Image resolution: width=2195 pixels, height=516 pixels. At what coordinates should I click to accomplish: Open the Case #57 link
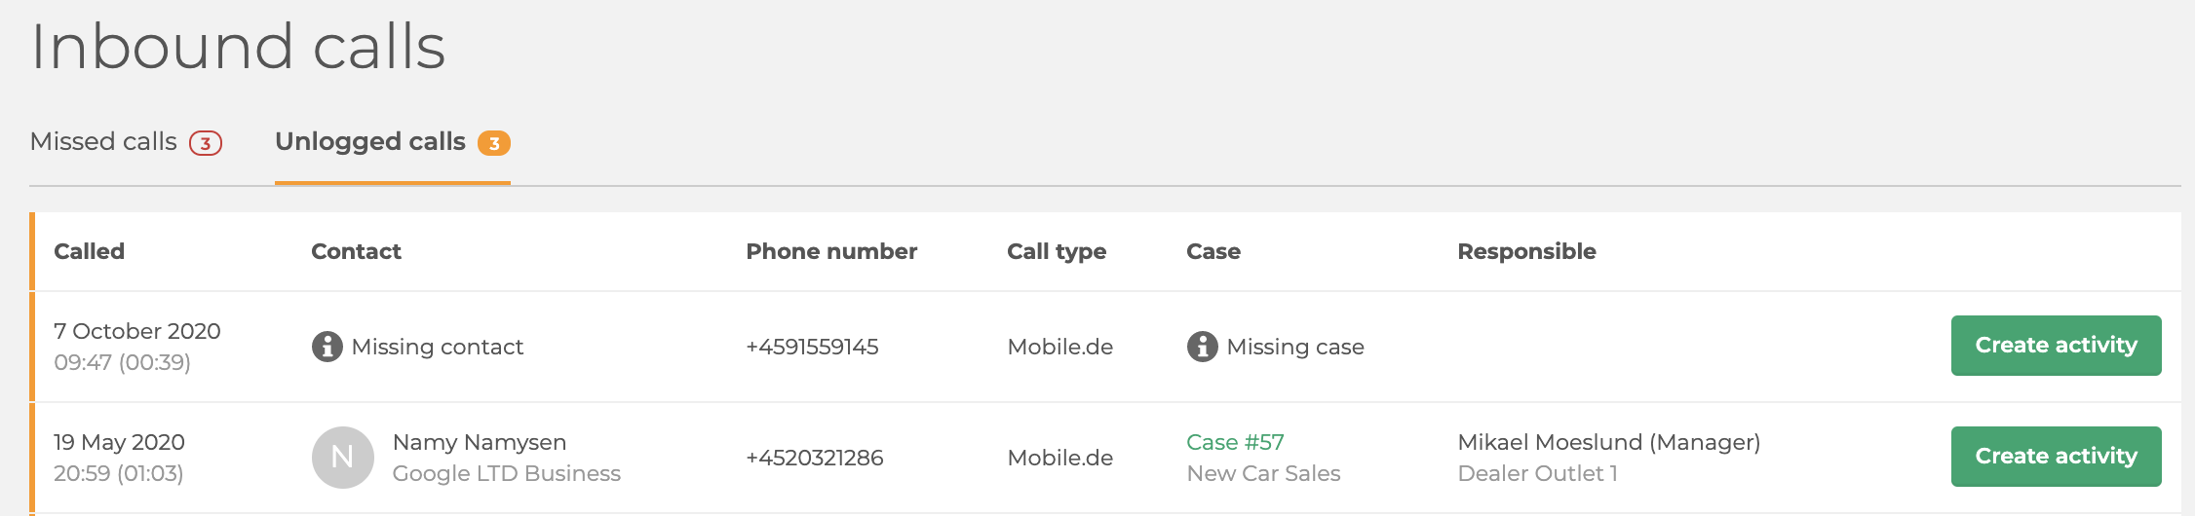[x=1235, y=442]
